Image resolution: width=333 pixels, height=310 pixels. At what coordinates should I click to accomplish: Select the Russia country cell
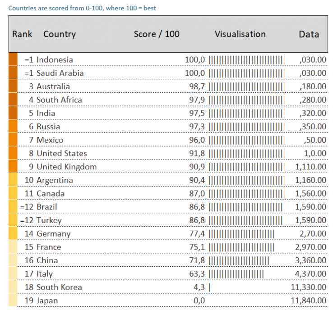tap(48, 127)
